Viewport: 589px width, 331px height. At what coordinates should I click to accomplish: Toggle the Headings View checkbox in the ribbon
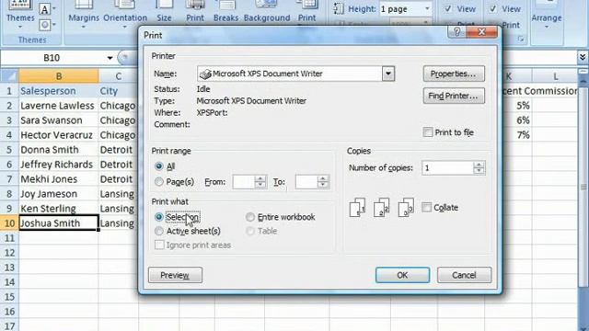pyautogui.click(x=493, y=8)
